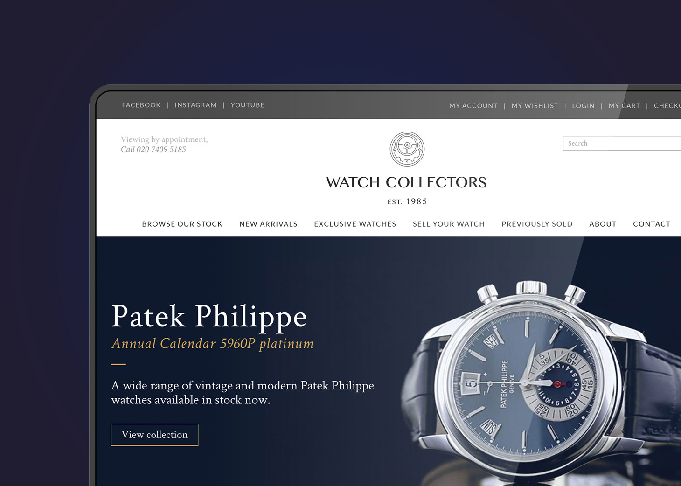Image resolution: width=681 pixels, height=486 pixels.
Task: Proceed to Checkout link
Action: tap(667, 106)
